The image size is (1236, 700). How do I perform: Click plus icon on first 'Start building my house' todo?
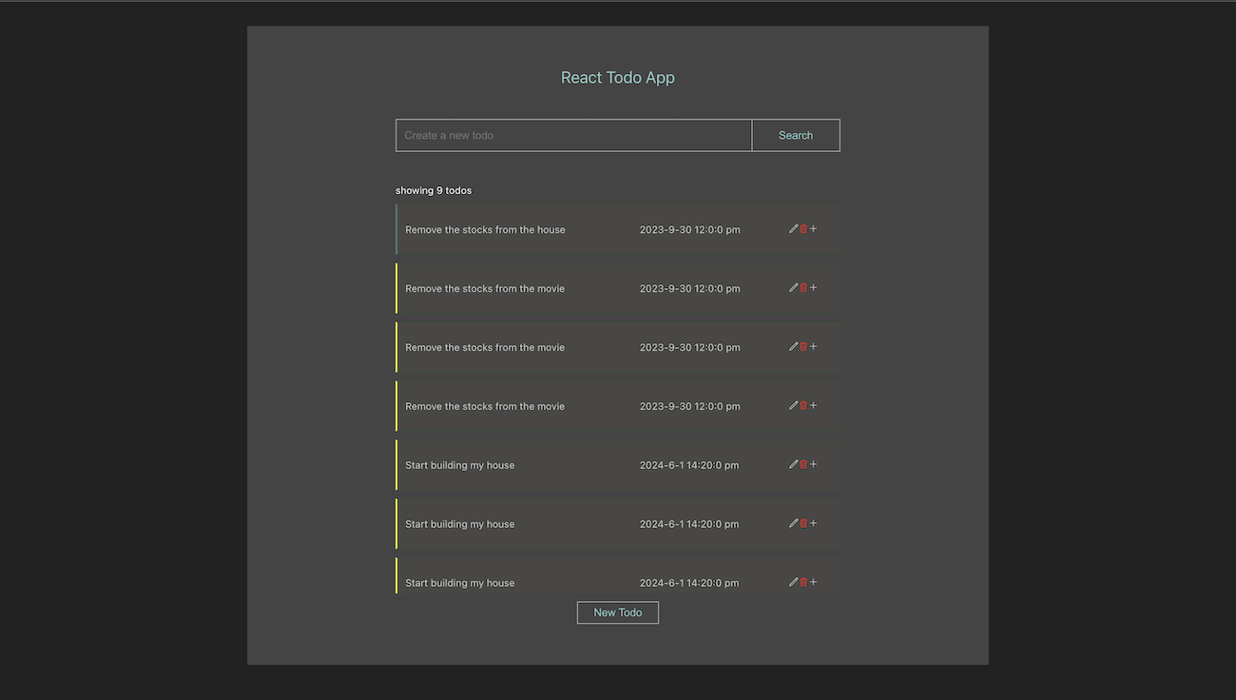[x=813, y=465]
